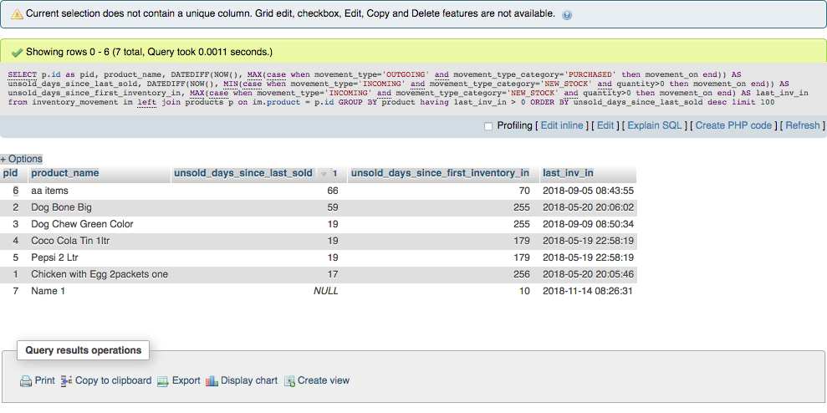Expand the + Options section

pyautogui.click(x=21, y=159)
